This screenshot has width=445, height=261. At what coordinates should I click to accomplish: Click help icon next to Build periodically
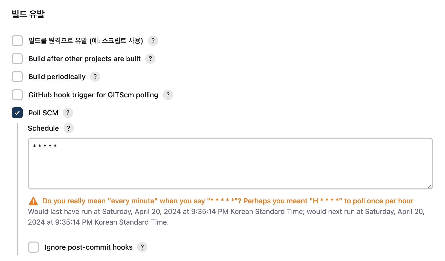[x=95, y=77]
